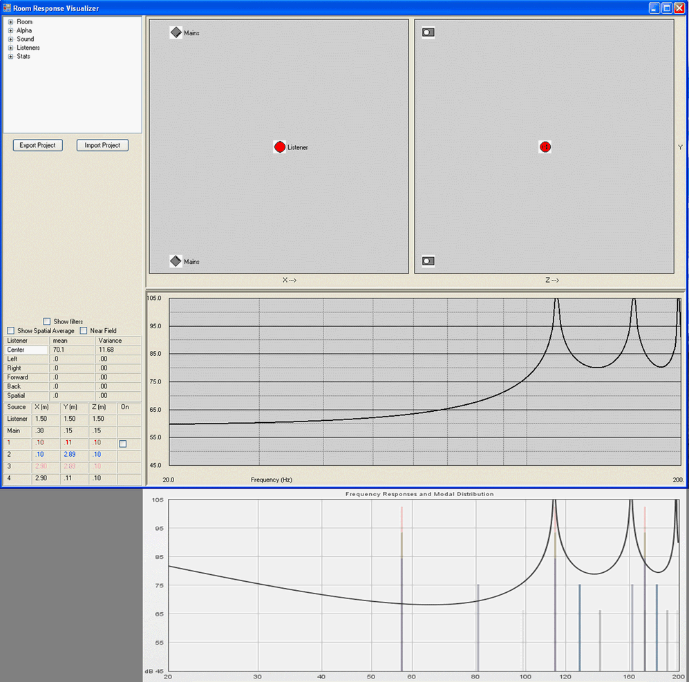
Task: Enable the Near Field checkbox
Action: (x=84, y=330)
